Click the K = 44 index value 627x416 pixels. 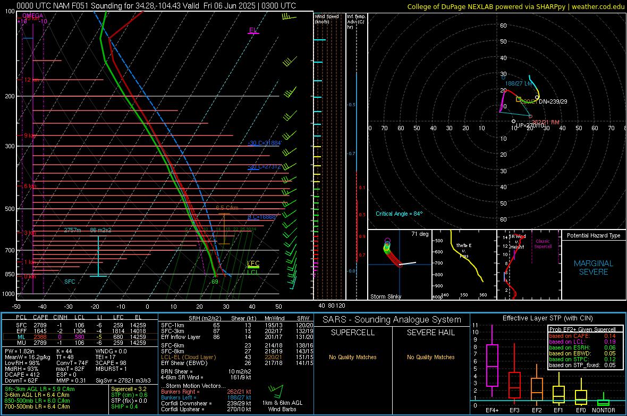click(x=64, y=351)
